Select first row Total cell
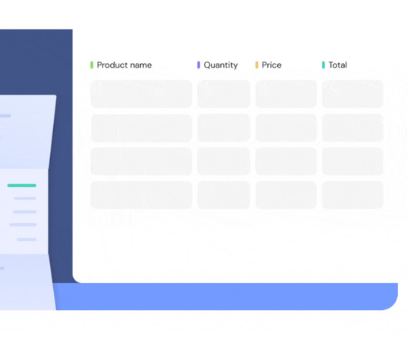 [353, 94]
